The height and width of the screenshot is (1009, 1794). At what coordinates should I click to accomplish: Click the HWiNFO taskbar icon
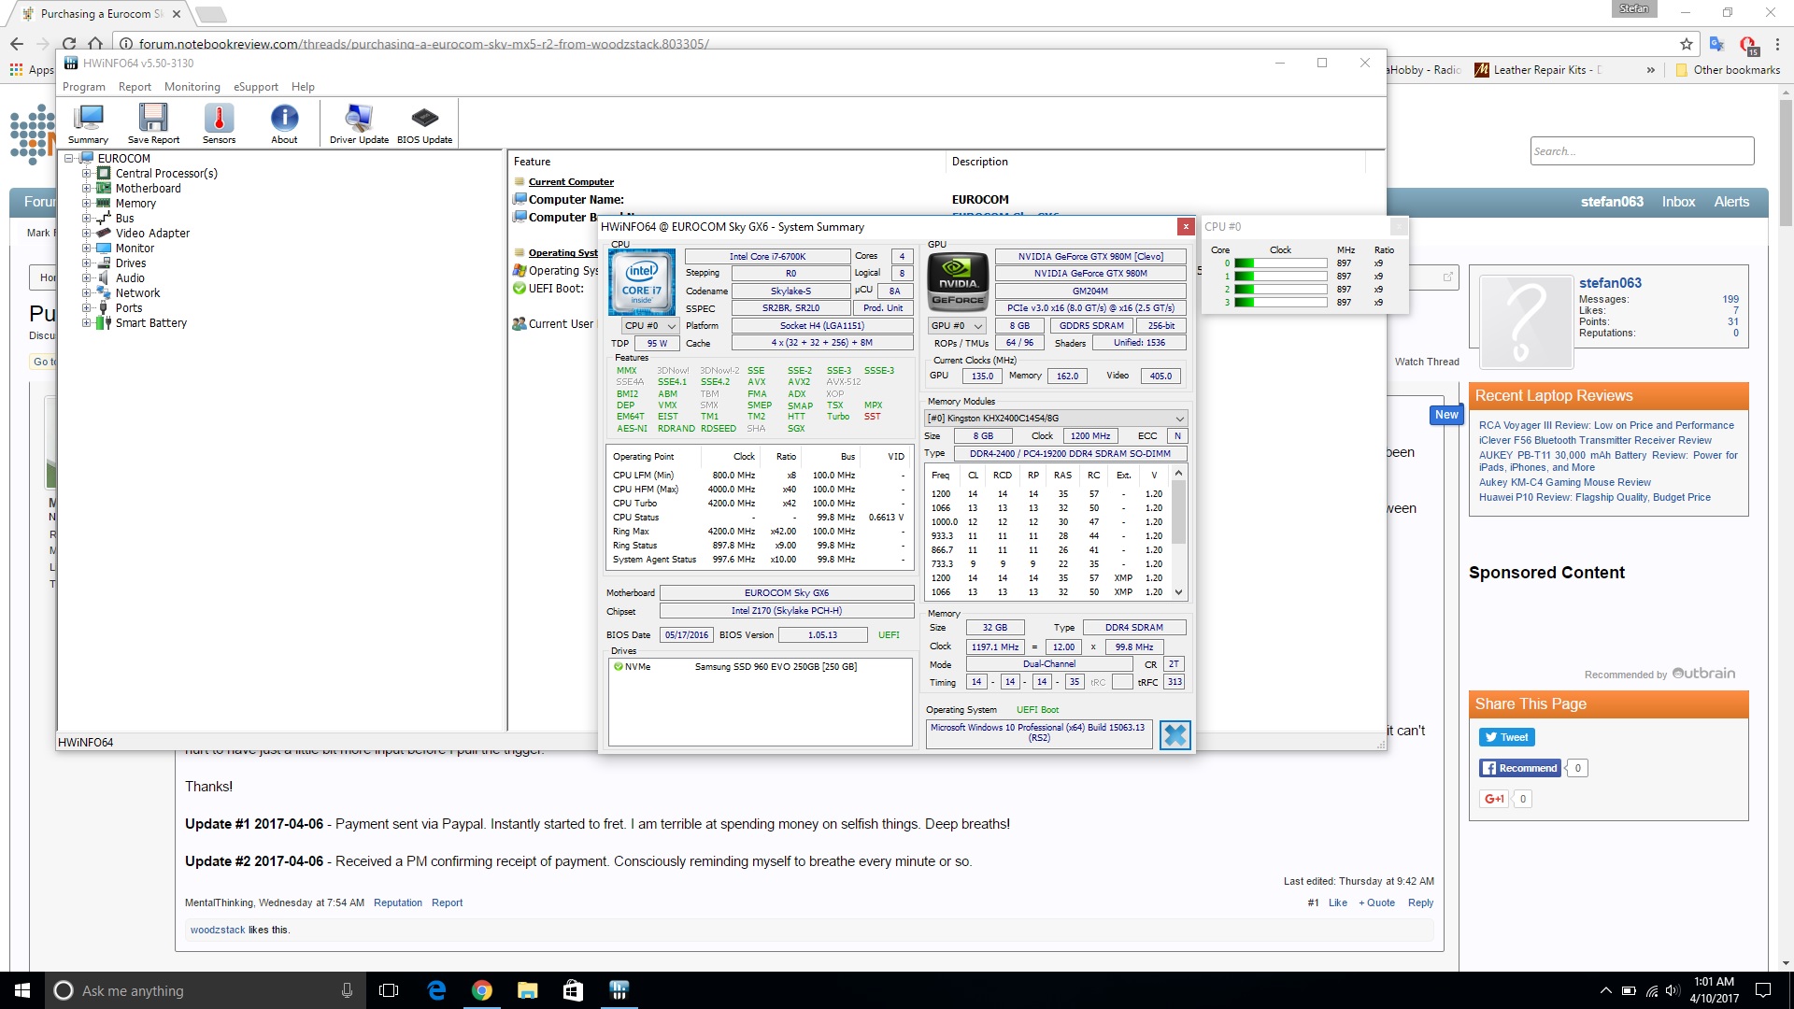point(619,990)
